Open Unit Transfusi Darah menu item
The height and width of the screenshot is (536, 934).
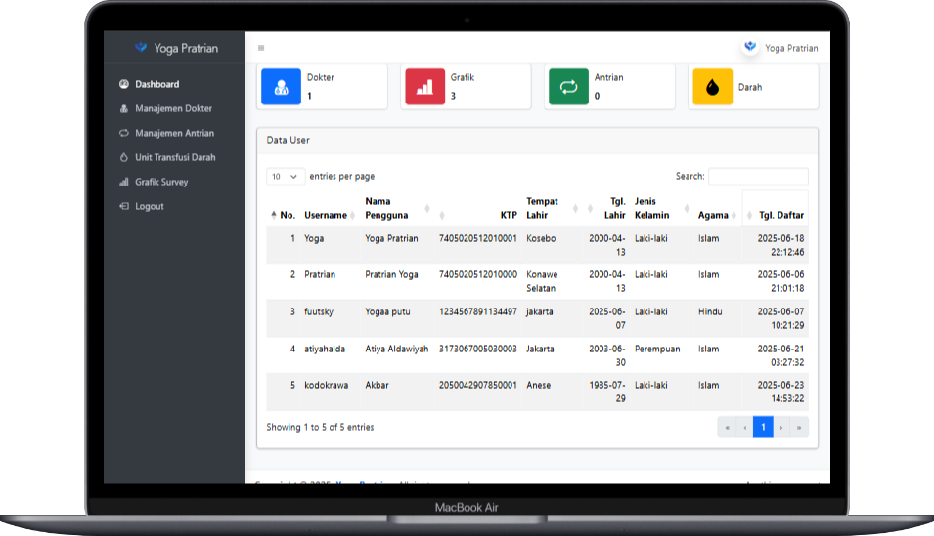(x=175, y=157)
